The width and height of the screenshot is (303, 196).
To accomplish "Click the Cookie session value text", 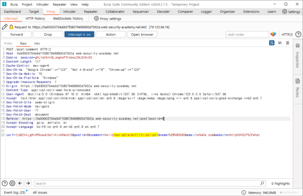I will click(64, 58).
